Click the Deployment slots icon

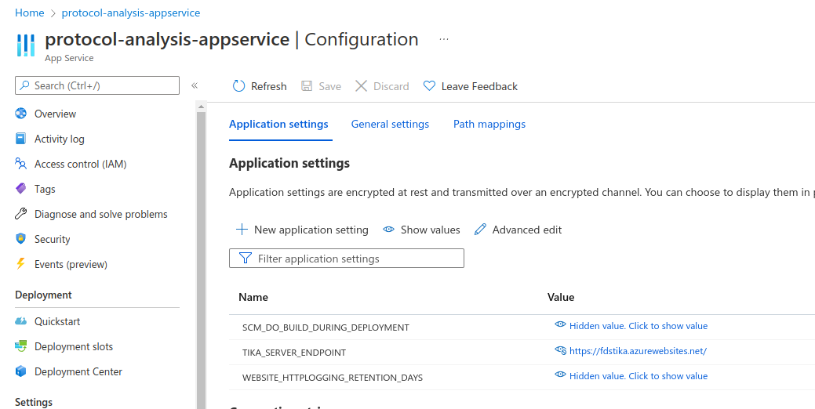click(21, 346)
